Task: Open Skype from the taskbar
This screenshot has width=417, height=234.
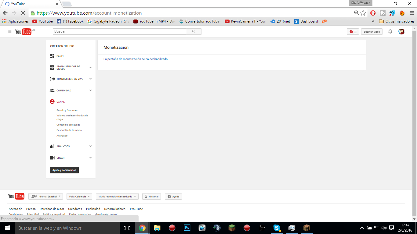Action: pyautogui.click(x=277, y=228)
